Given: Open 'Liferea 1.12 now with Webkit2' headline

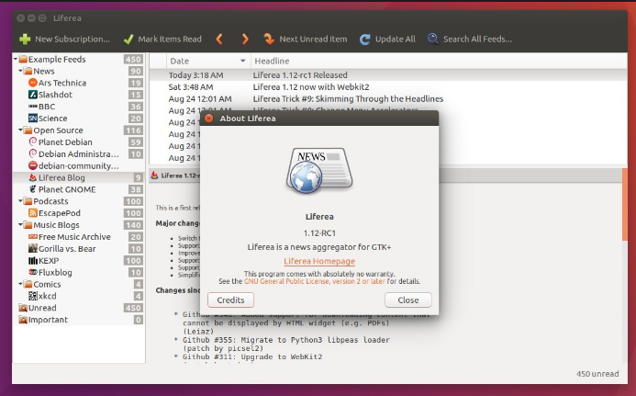Looking at the screenshot, I should click(x=311, y=87).
